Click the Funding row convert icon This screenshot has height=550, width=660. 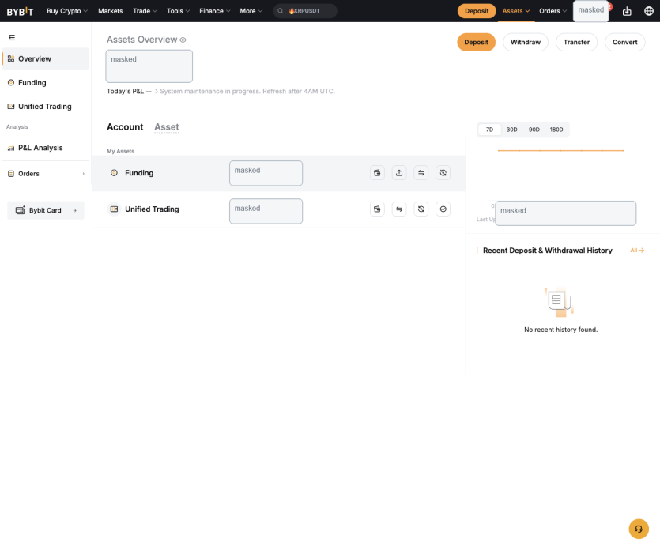tap(443, 173)
